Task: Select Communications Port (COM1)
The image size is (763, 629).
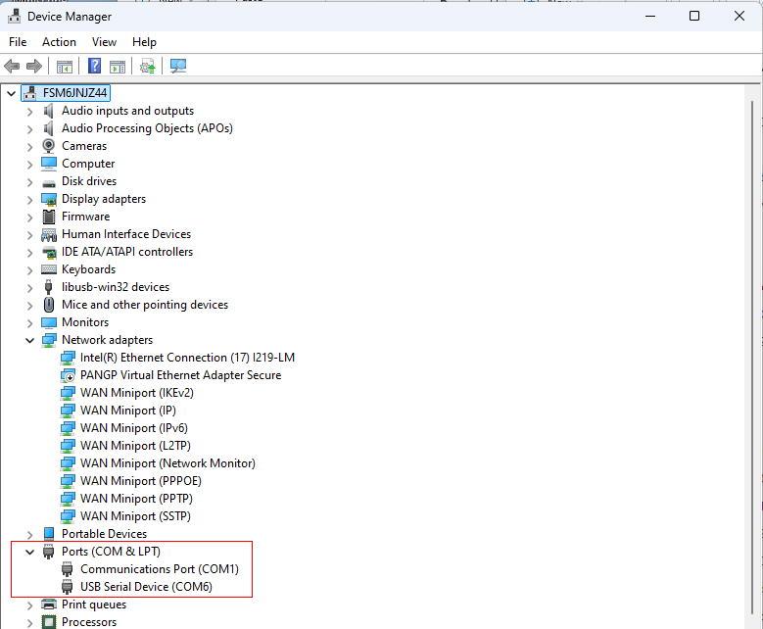Action: (159, 569)
